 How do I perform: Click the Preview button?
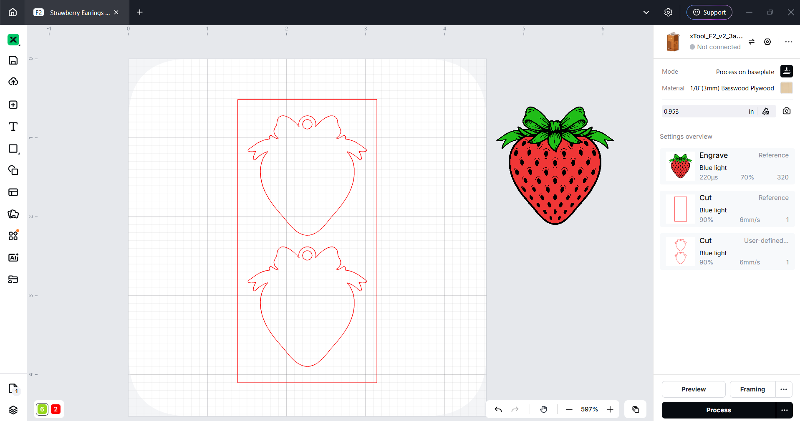694,389
